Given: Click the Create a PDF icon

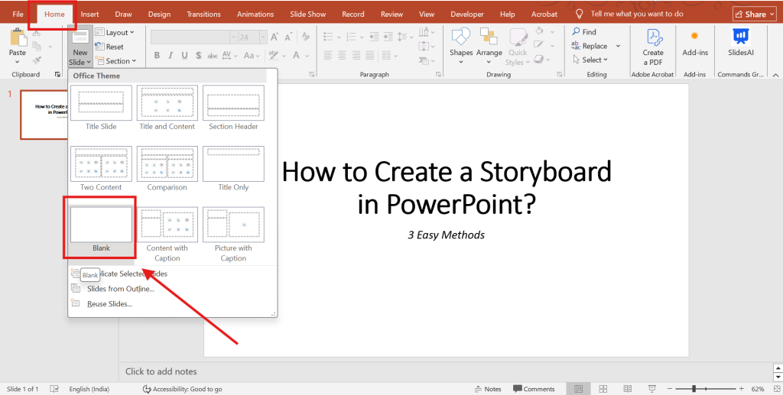Looking at the screenshot, I should [x=653, y=37].
